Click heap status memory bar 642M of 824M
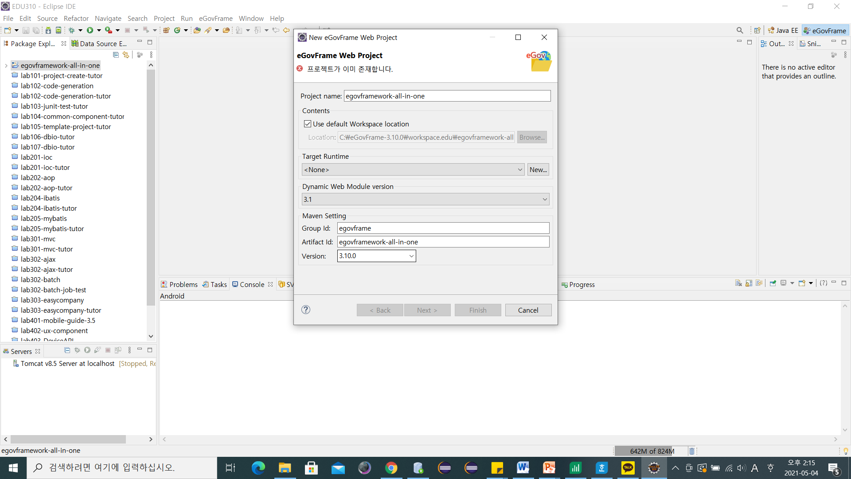 tap(651, 451)
